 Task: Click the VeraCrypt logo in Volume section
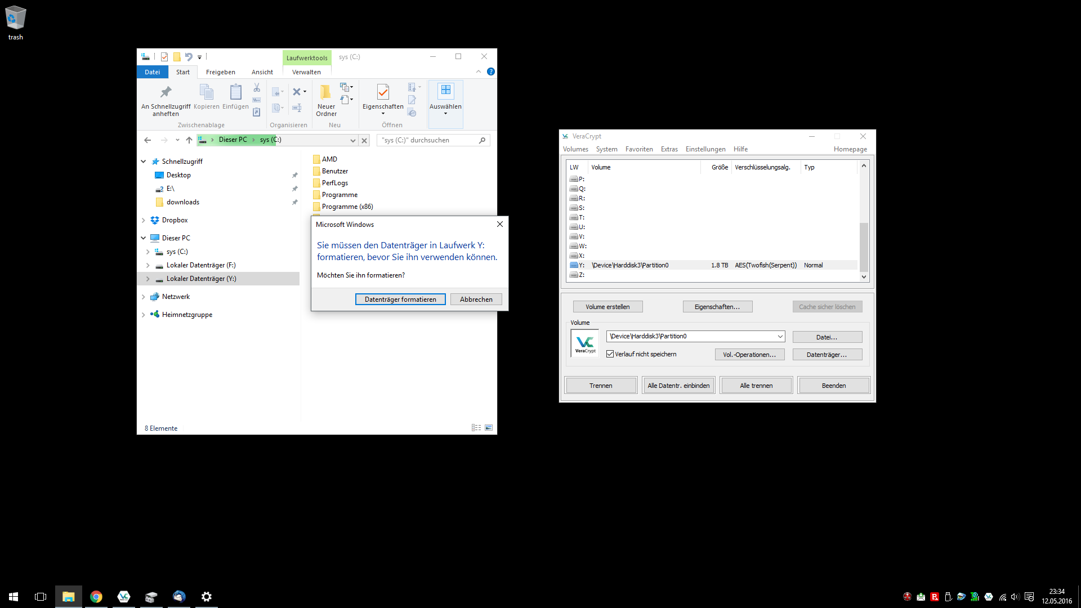(585, 343)
